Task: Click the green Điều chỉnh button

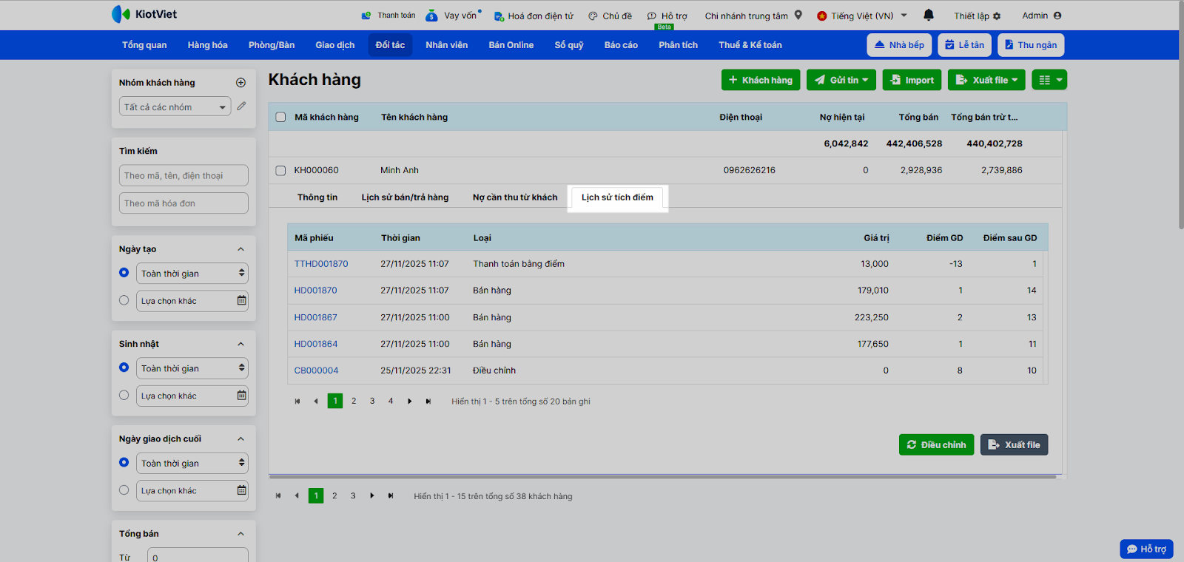Action: click(x=936, y=445)
